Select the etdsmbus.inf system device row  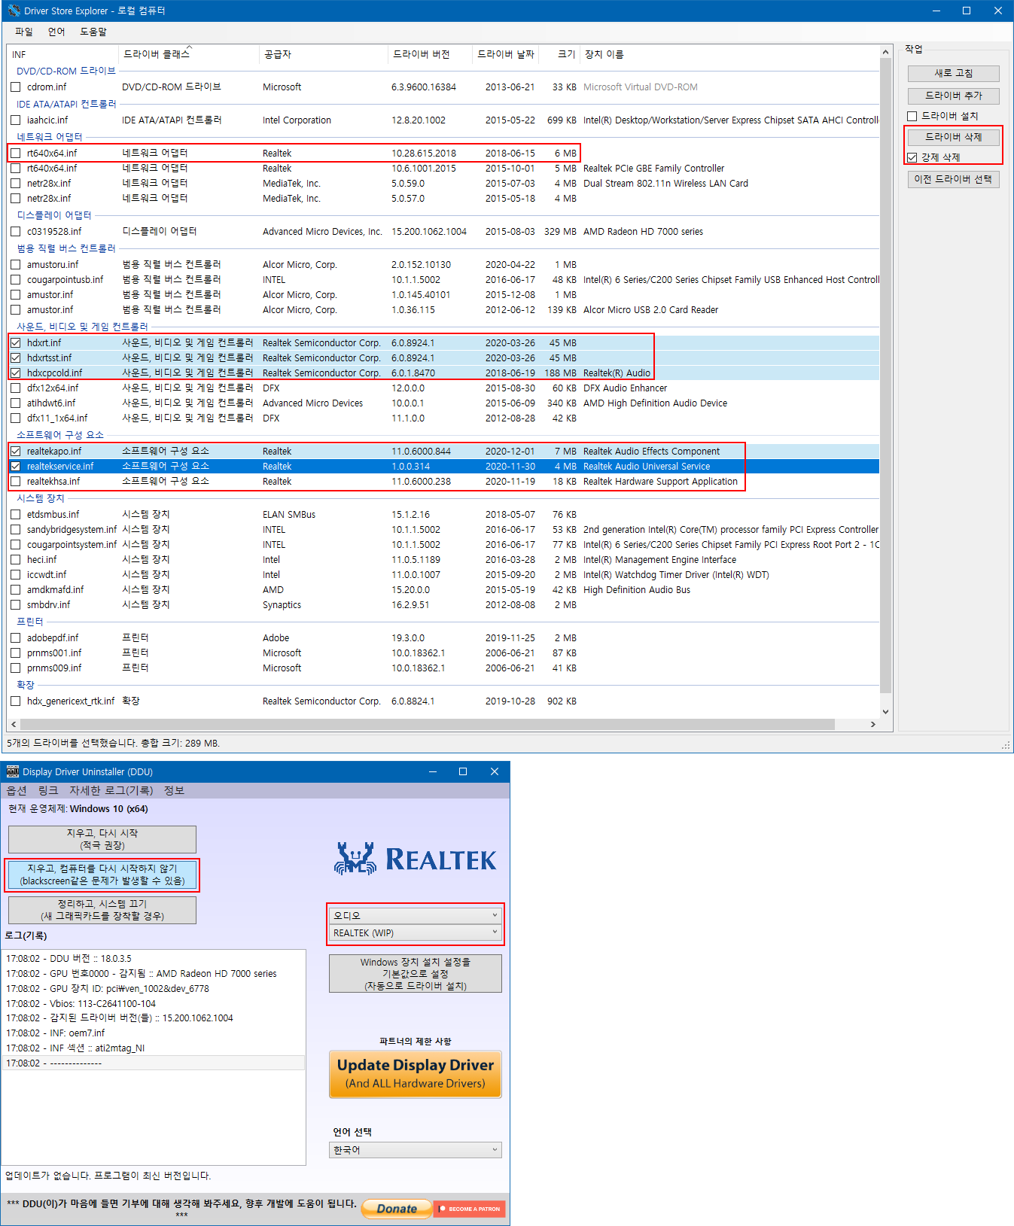[444, 515]
